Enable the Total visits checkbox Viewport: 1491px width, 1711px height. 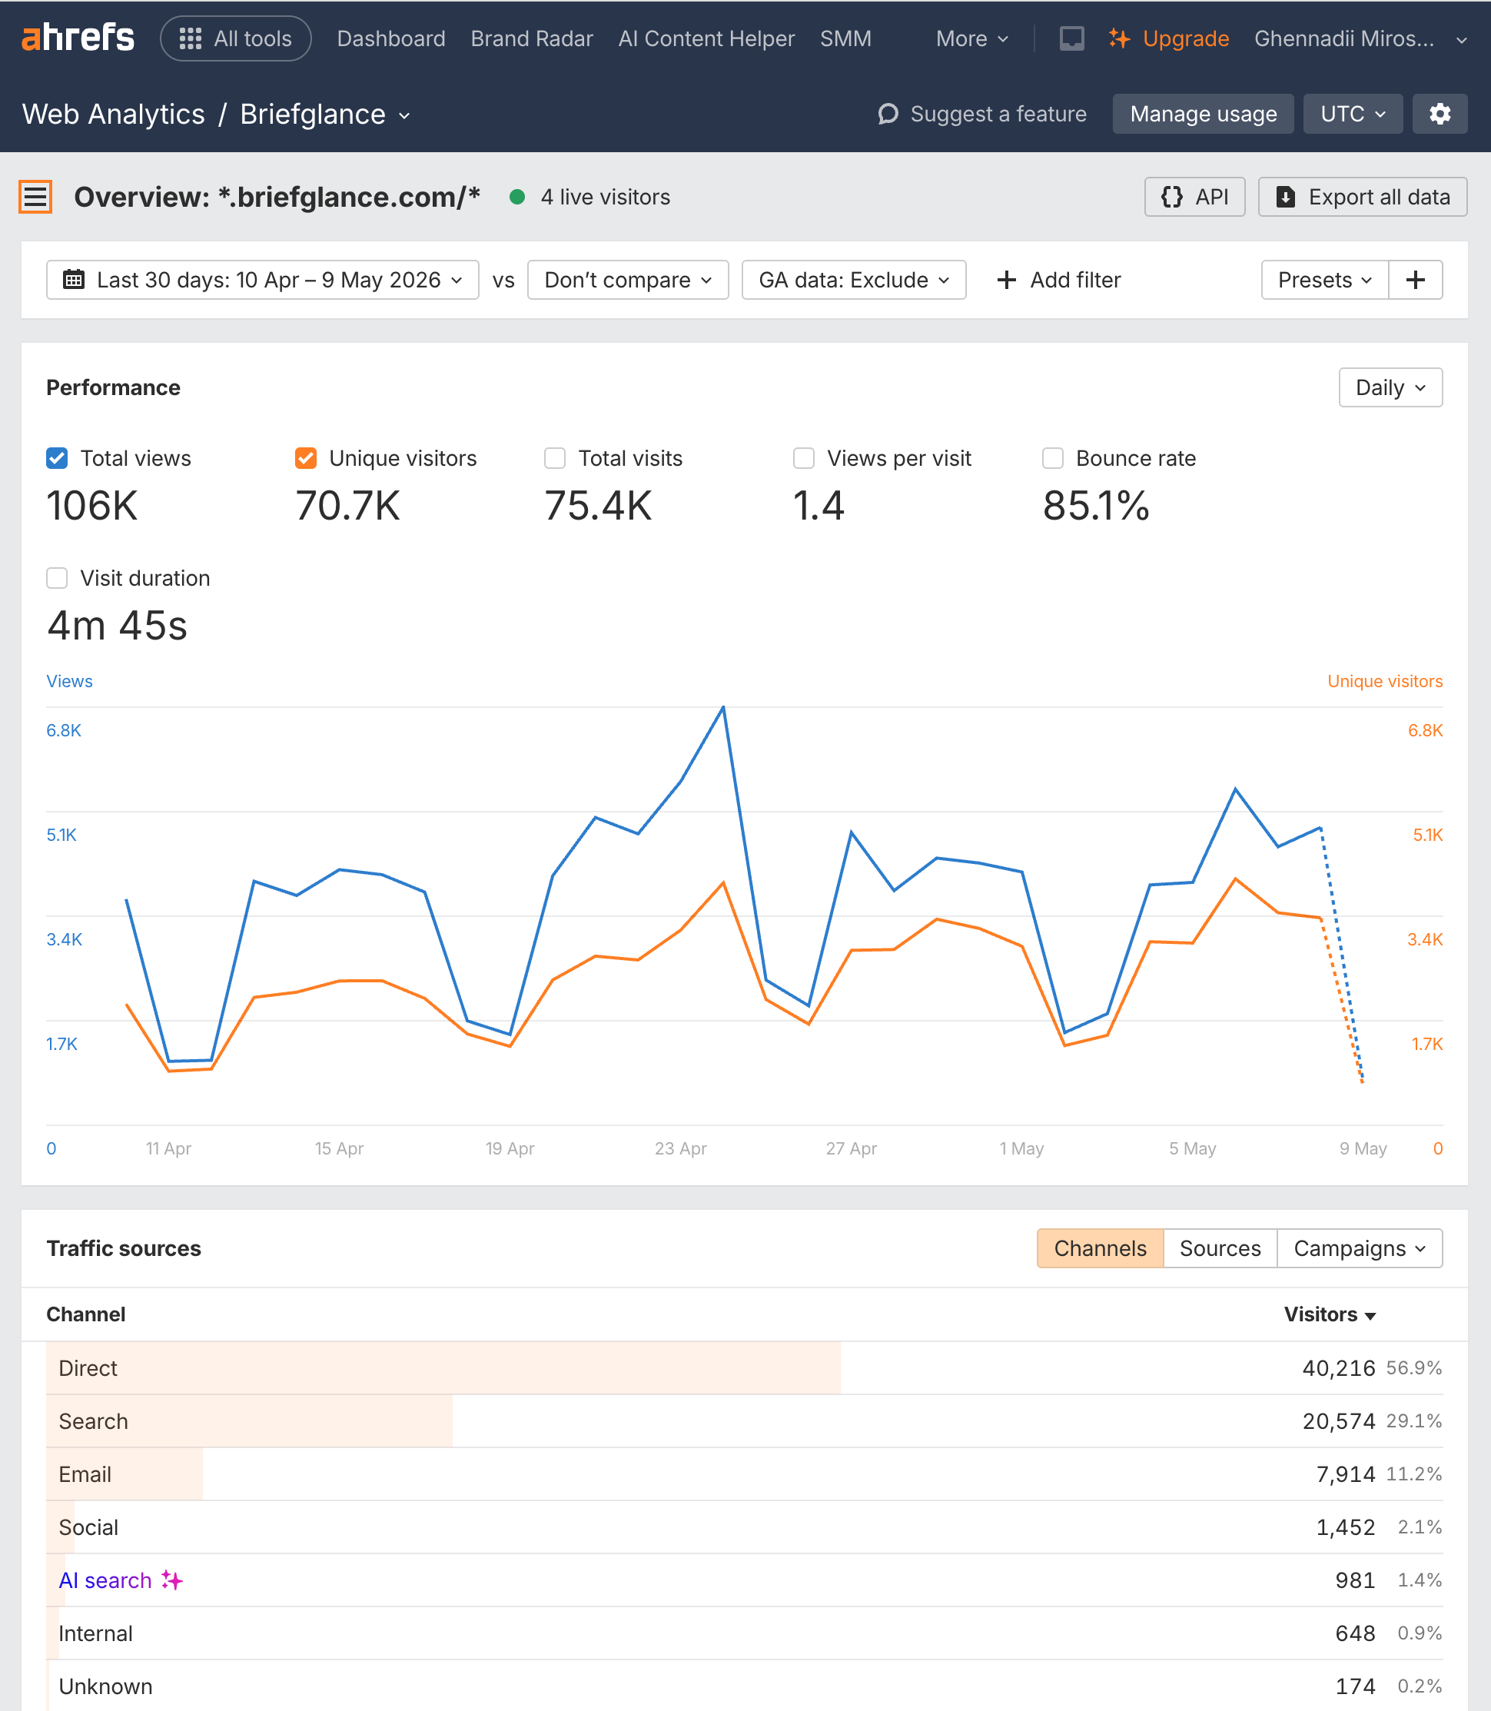(554, 459)
